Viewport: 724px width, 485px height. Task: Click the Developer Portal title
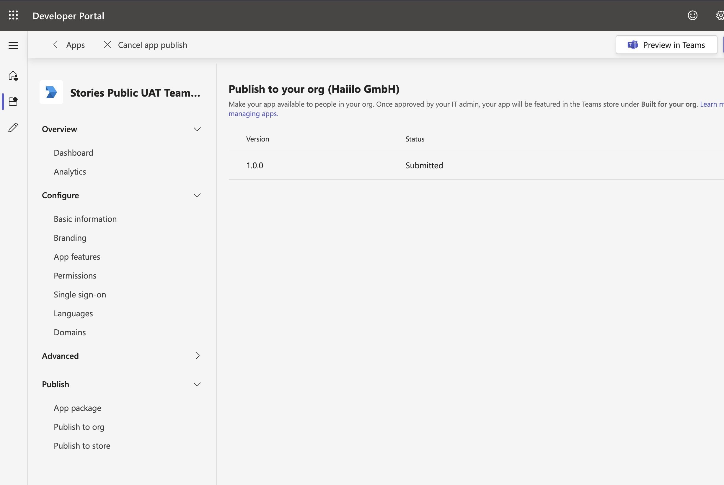pos(68,15)
